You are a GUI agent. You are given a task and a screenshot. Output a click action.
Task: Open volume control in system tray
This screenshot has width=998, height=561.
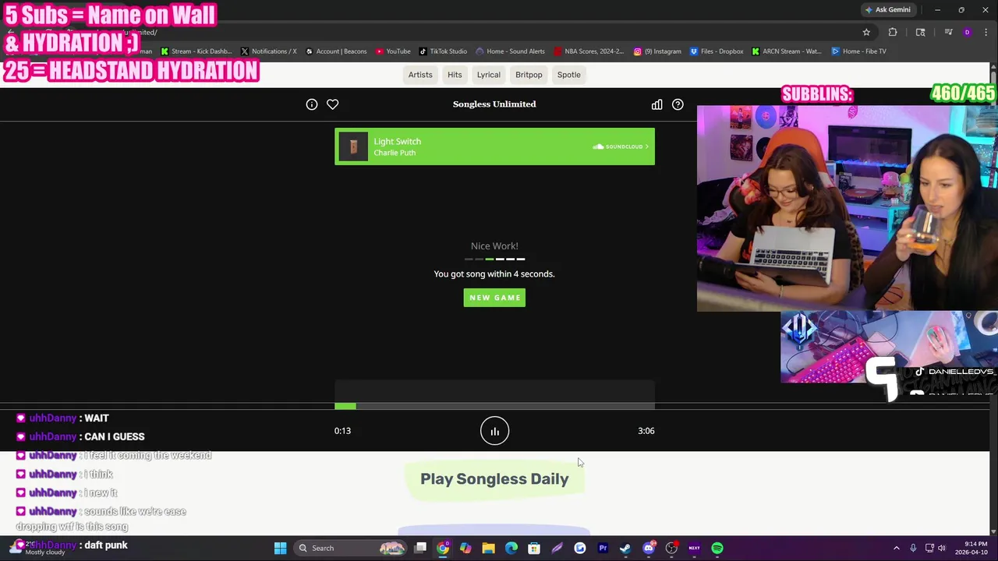[942, 549]
